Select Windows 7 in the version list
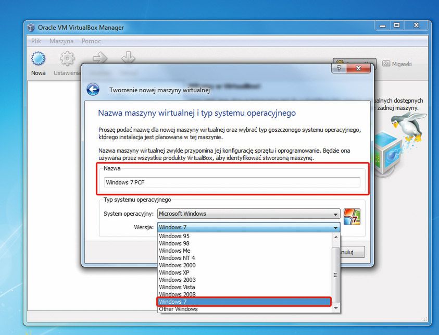This screenshot has width=439, height=335. point(244,302)
